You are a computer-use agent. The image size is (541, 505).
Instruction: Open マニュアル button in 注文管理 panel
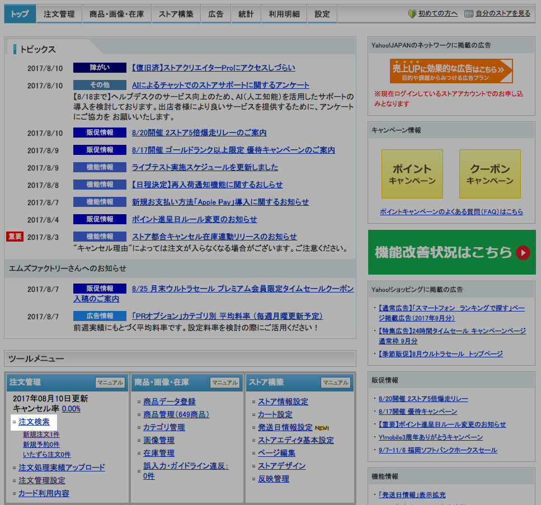point(110,383)
